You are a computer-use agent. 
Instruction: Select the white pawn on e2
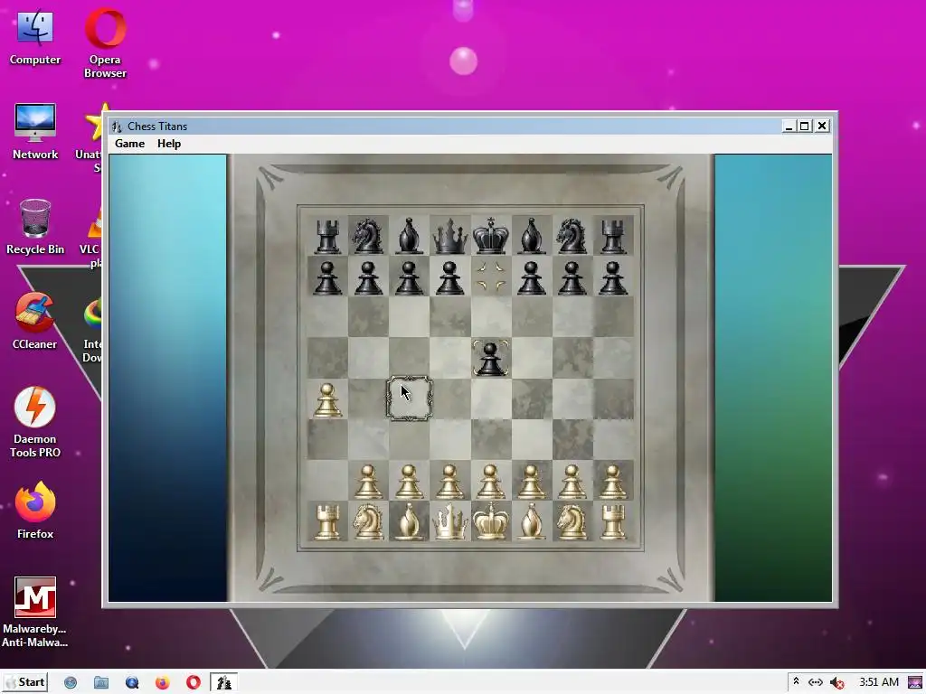(x=491, y=482)
